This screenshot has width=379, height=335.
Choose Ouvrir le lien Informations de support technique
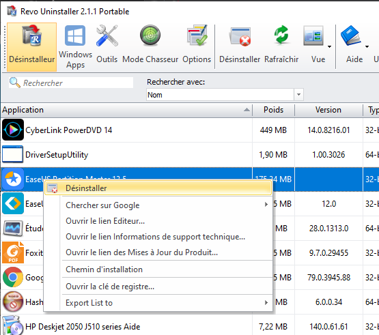158,237
